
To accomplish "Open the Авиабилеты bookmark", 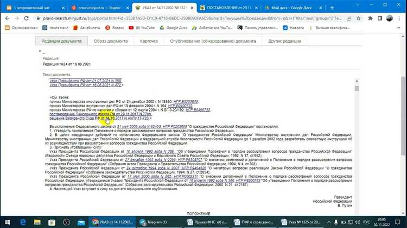I will pyautogui.click(x=87, y=28).
